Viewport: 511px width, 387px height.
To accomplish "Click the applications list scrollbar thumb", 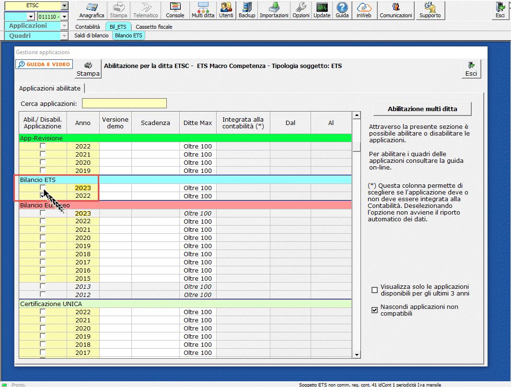I will coord(357,147).
